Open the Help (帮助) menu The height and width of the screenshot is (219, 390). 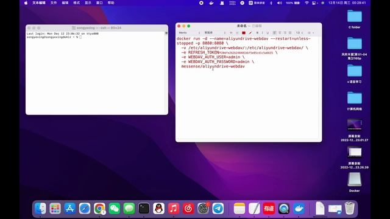coord(111,2)
